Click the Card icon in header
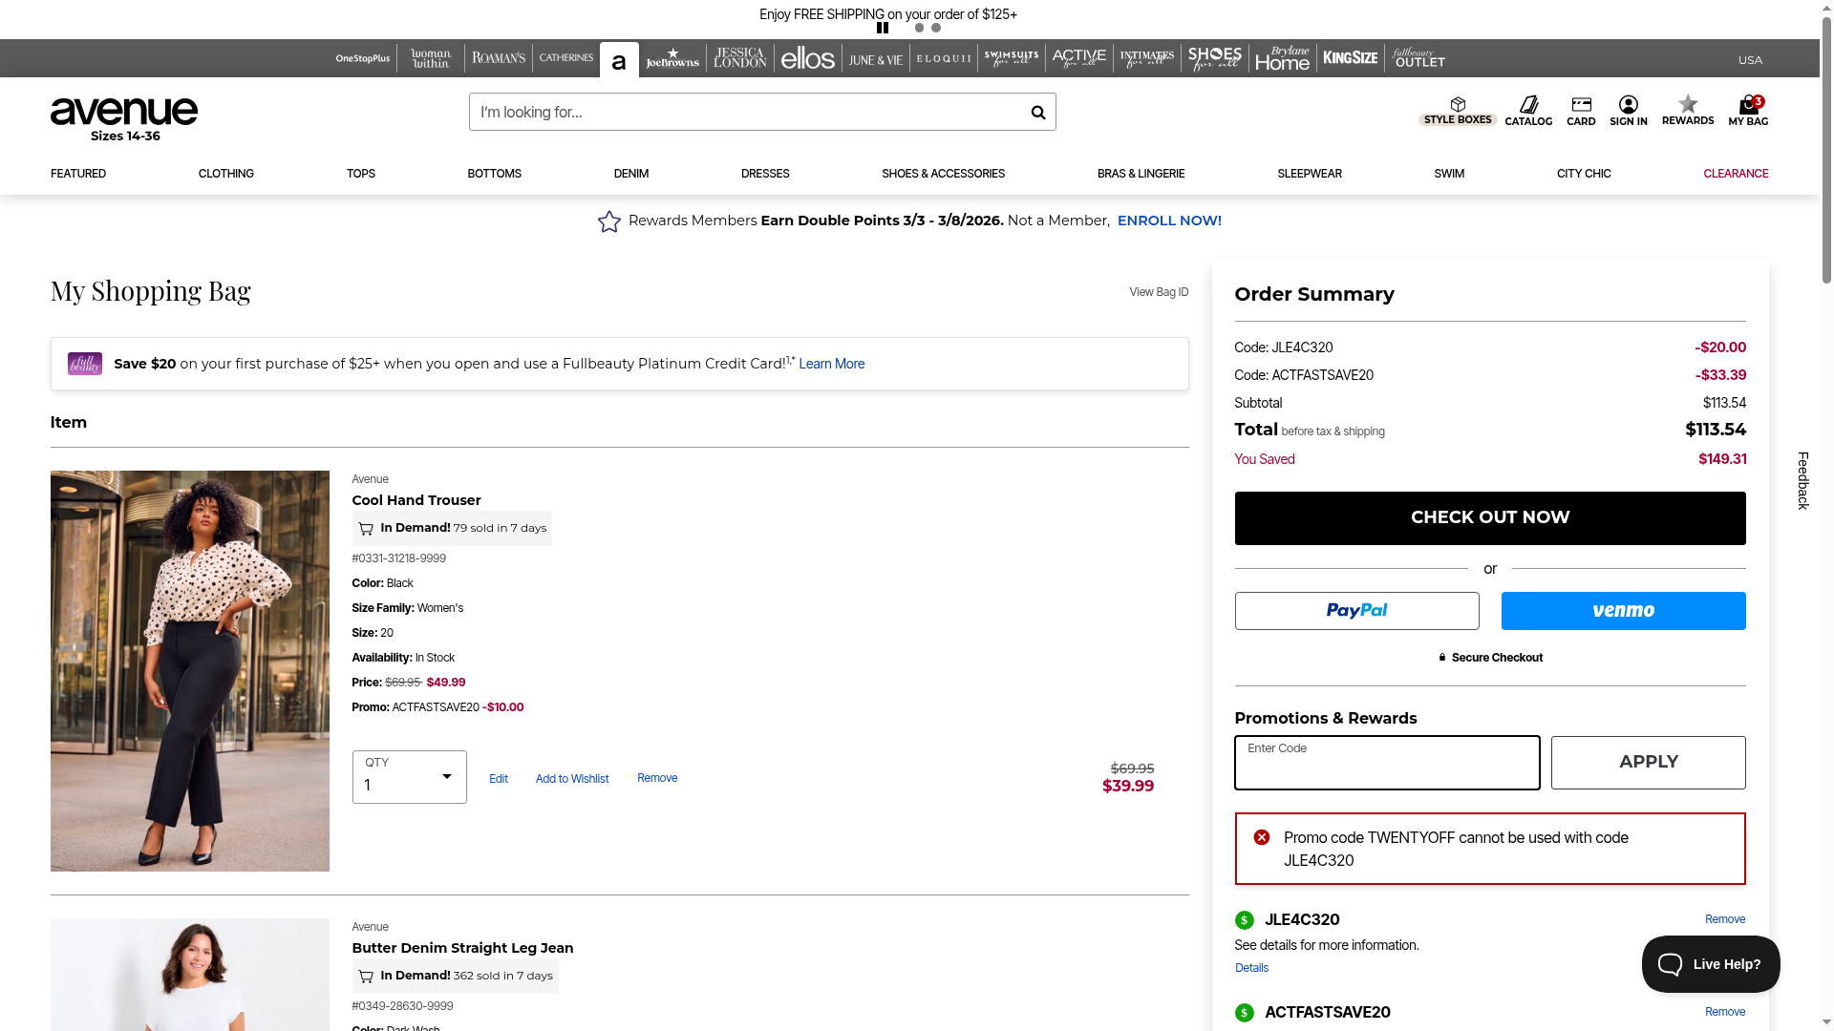This screenshot has width=1834, height=1031. coord(1581,111)
